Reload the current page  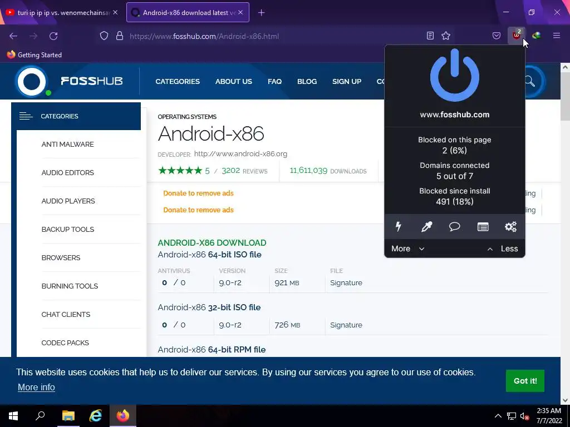click(x=53, y=36)
